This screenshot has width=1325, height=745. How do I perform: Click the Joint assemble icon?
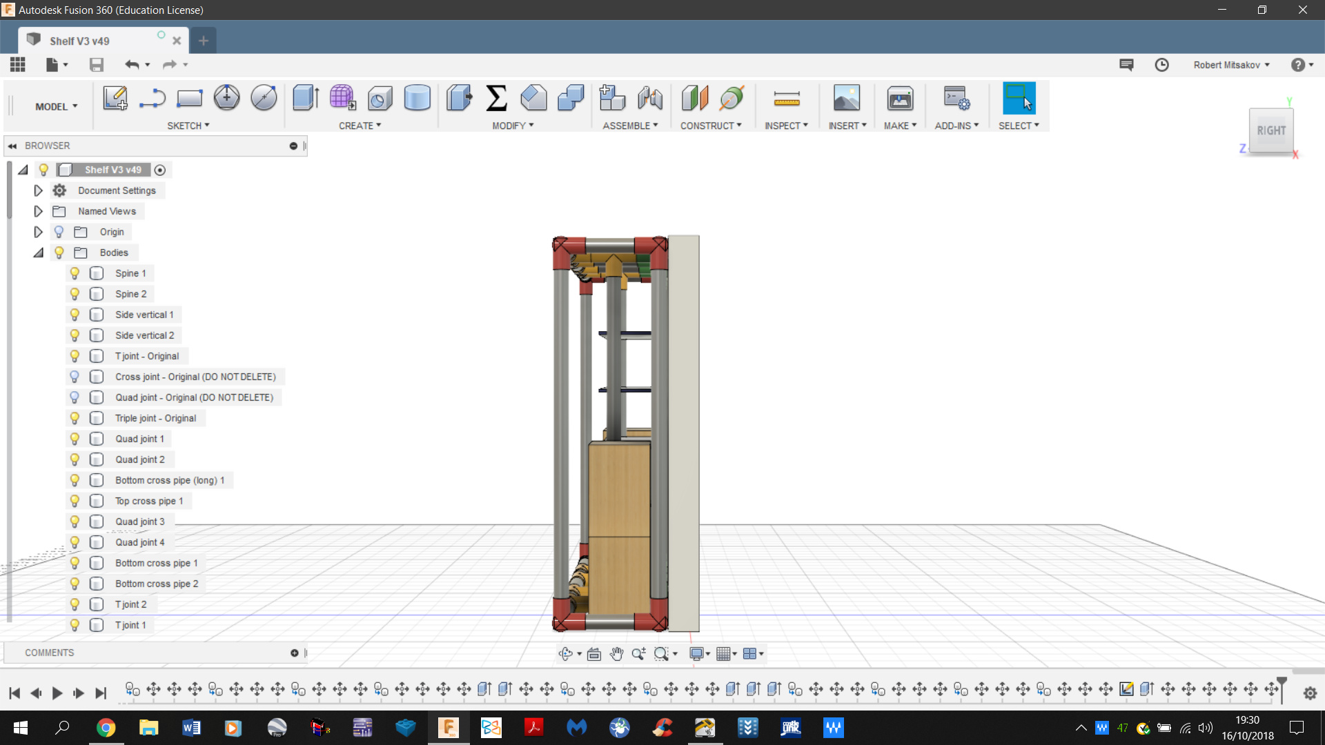[649, 98]
